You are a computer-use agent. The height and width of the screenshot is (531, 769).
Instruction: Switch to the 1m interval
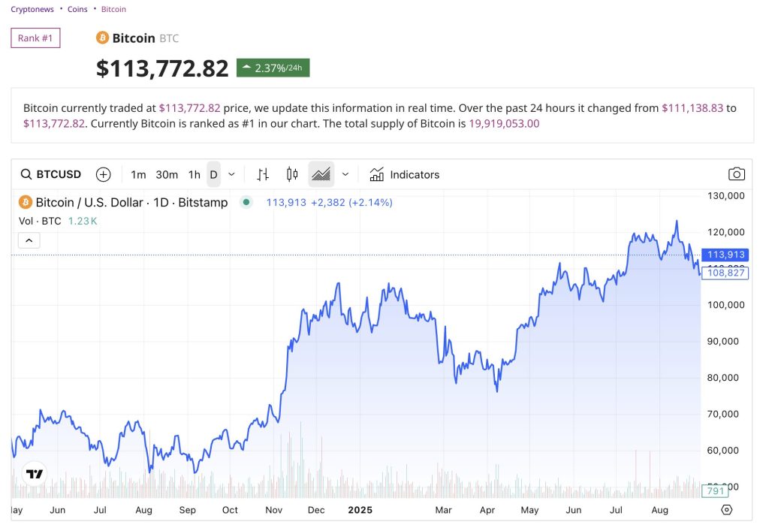[x=137, y=174]
